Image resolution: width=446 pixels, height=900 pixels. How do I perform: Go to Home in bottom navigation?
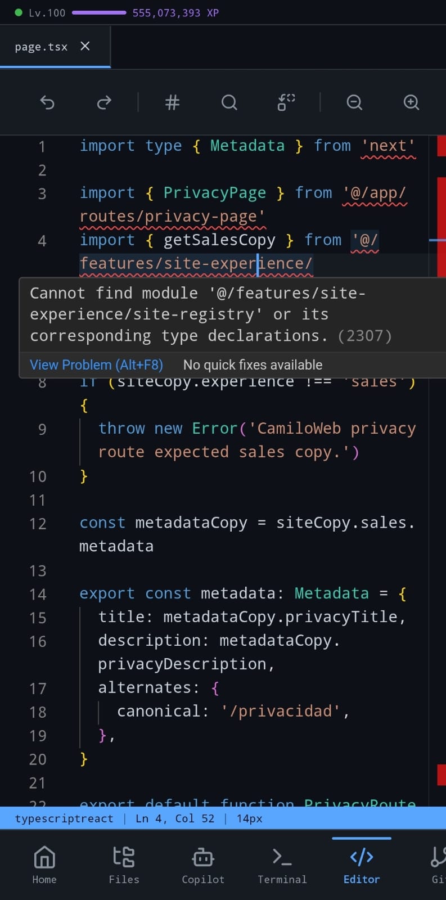click(x=44, y=865)
